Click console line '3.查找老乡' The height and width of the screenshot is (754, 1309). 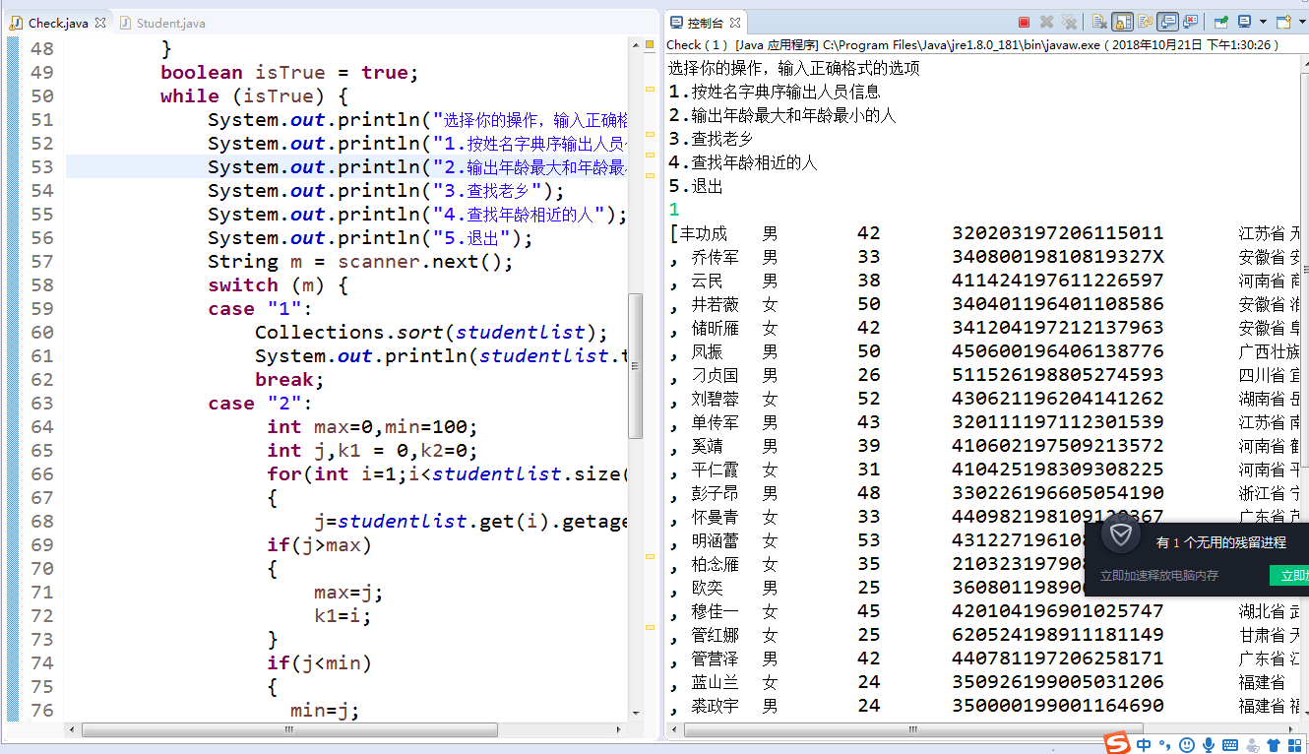click(x=711, y=139)
